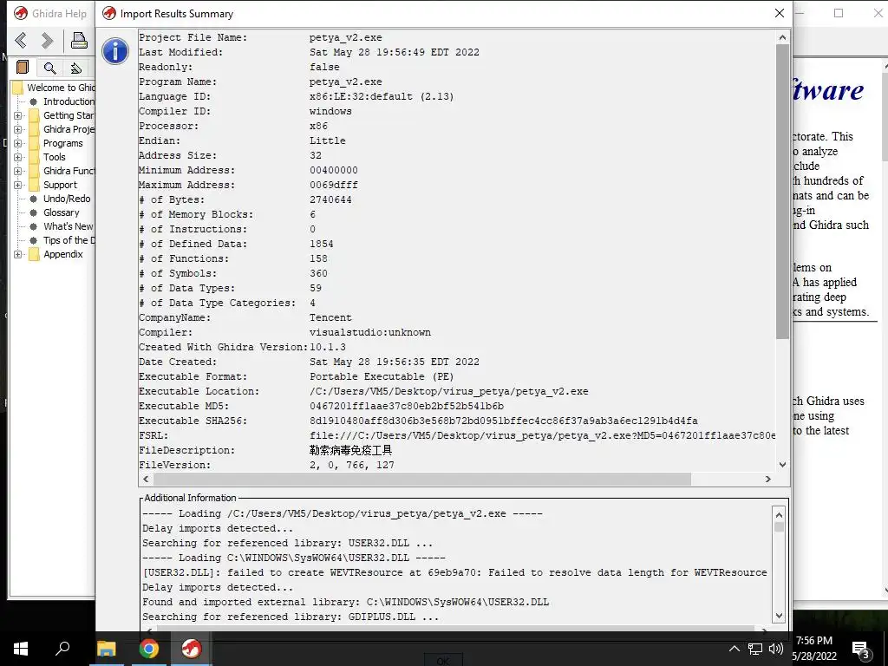This screenshot has width=888, height=666.
Task: Click the network icon in system tray
Action: 755,649
